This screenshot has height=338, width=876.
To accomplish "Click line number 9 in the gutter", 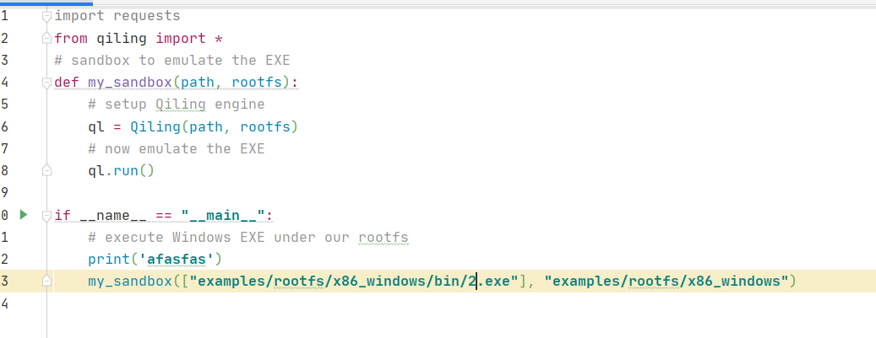I will (5, 193).
